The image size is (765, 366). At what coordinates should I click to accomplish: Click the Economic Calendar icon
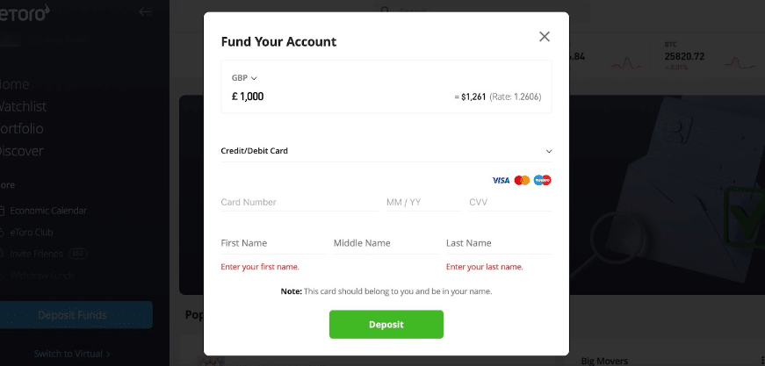(x=2, y=211)
